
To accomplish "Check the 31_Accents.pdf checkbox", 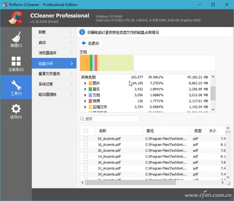I will tap(86, 168).
